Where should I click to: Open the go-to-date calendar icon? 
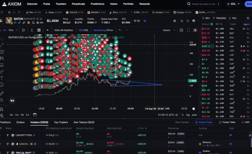point(35,115)
